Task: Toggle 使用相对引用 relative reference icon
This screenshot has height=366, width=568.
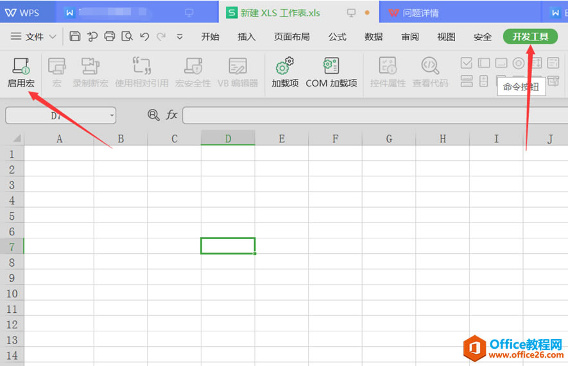Action: point(142,72)
